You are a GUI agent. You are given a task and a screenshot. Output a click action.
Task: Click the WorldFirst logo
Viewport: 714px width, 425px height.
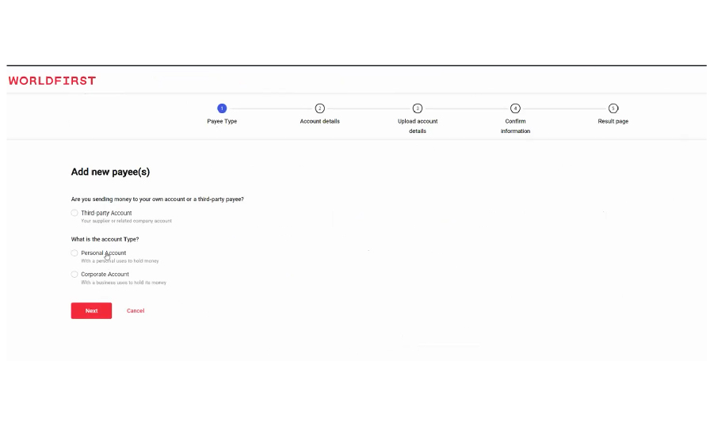[52, 81]
